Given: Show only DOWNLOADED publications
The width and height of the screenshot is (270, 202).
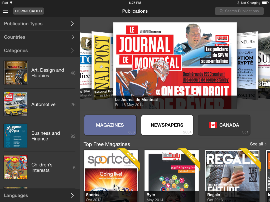Looking at the screenshot, I should pos(28,11).
